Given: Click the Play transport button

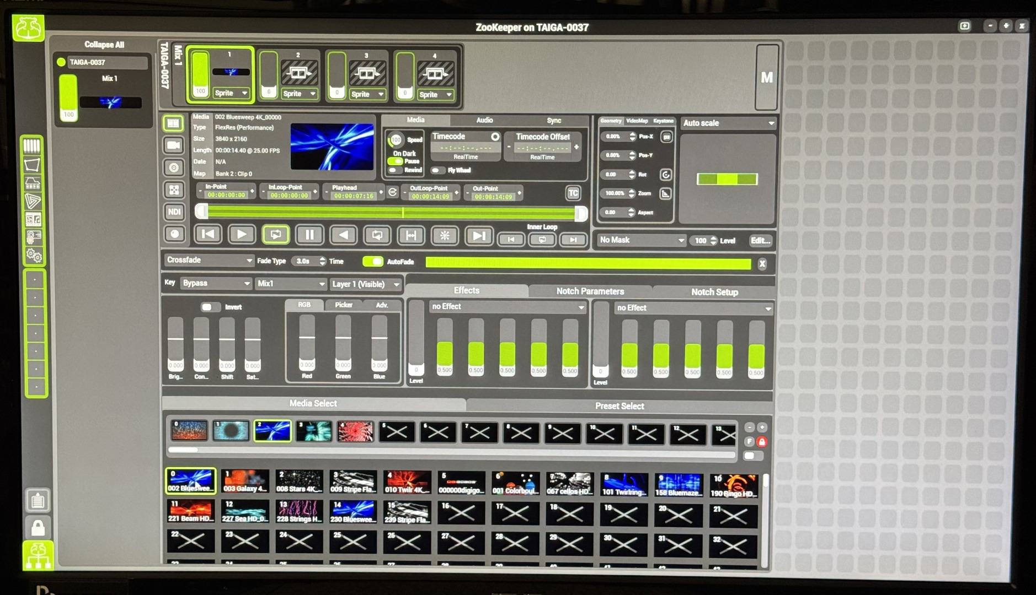Looking at the screenshot, I should [242, 235].
